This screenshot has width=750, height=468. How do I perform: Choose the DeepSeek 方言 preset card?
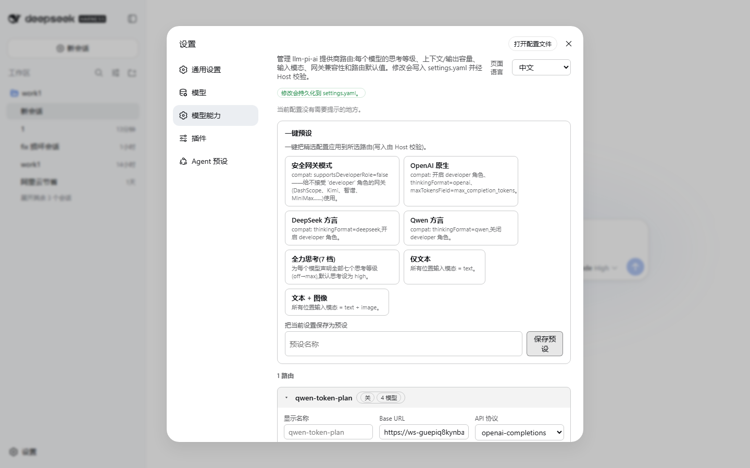(x=342, y=228)
